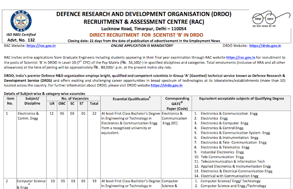Click 'Electronics & Control Engg.' list item
Screen dimensions: 293x189
tap(222, 128)
